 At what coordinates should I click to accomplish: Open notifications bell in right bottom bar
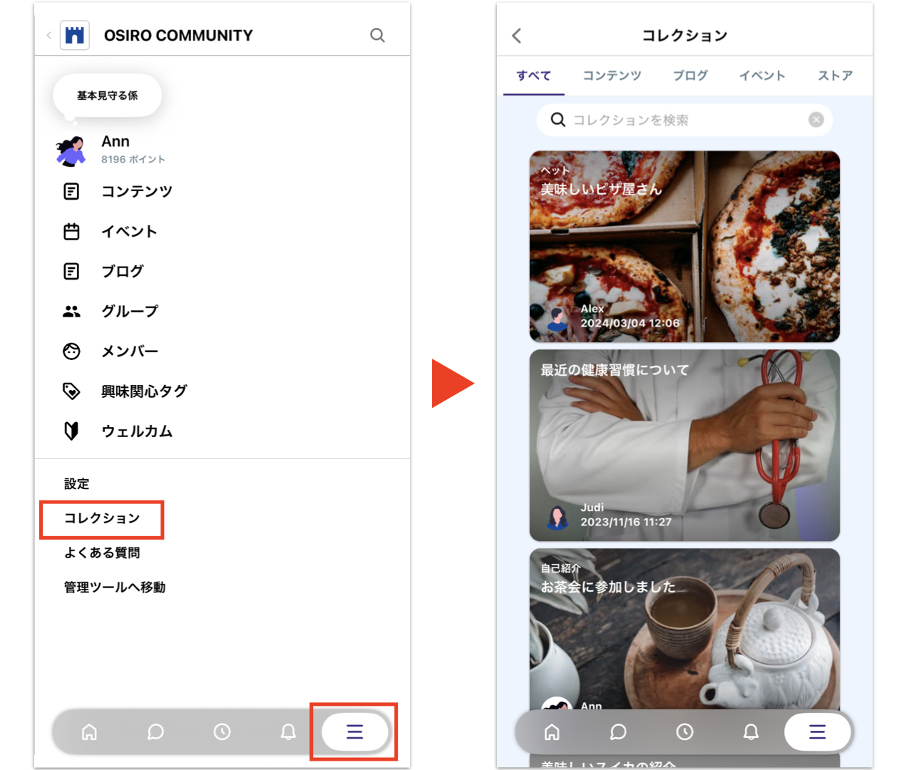pos(751,731)
